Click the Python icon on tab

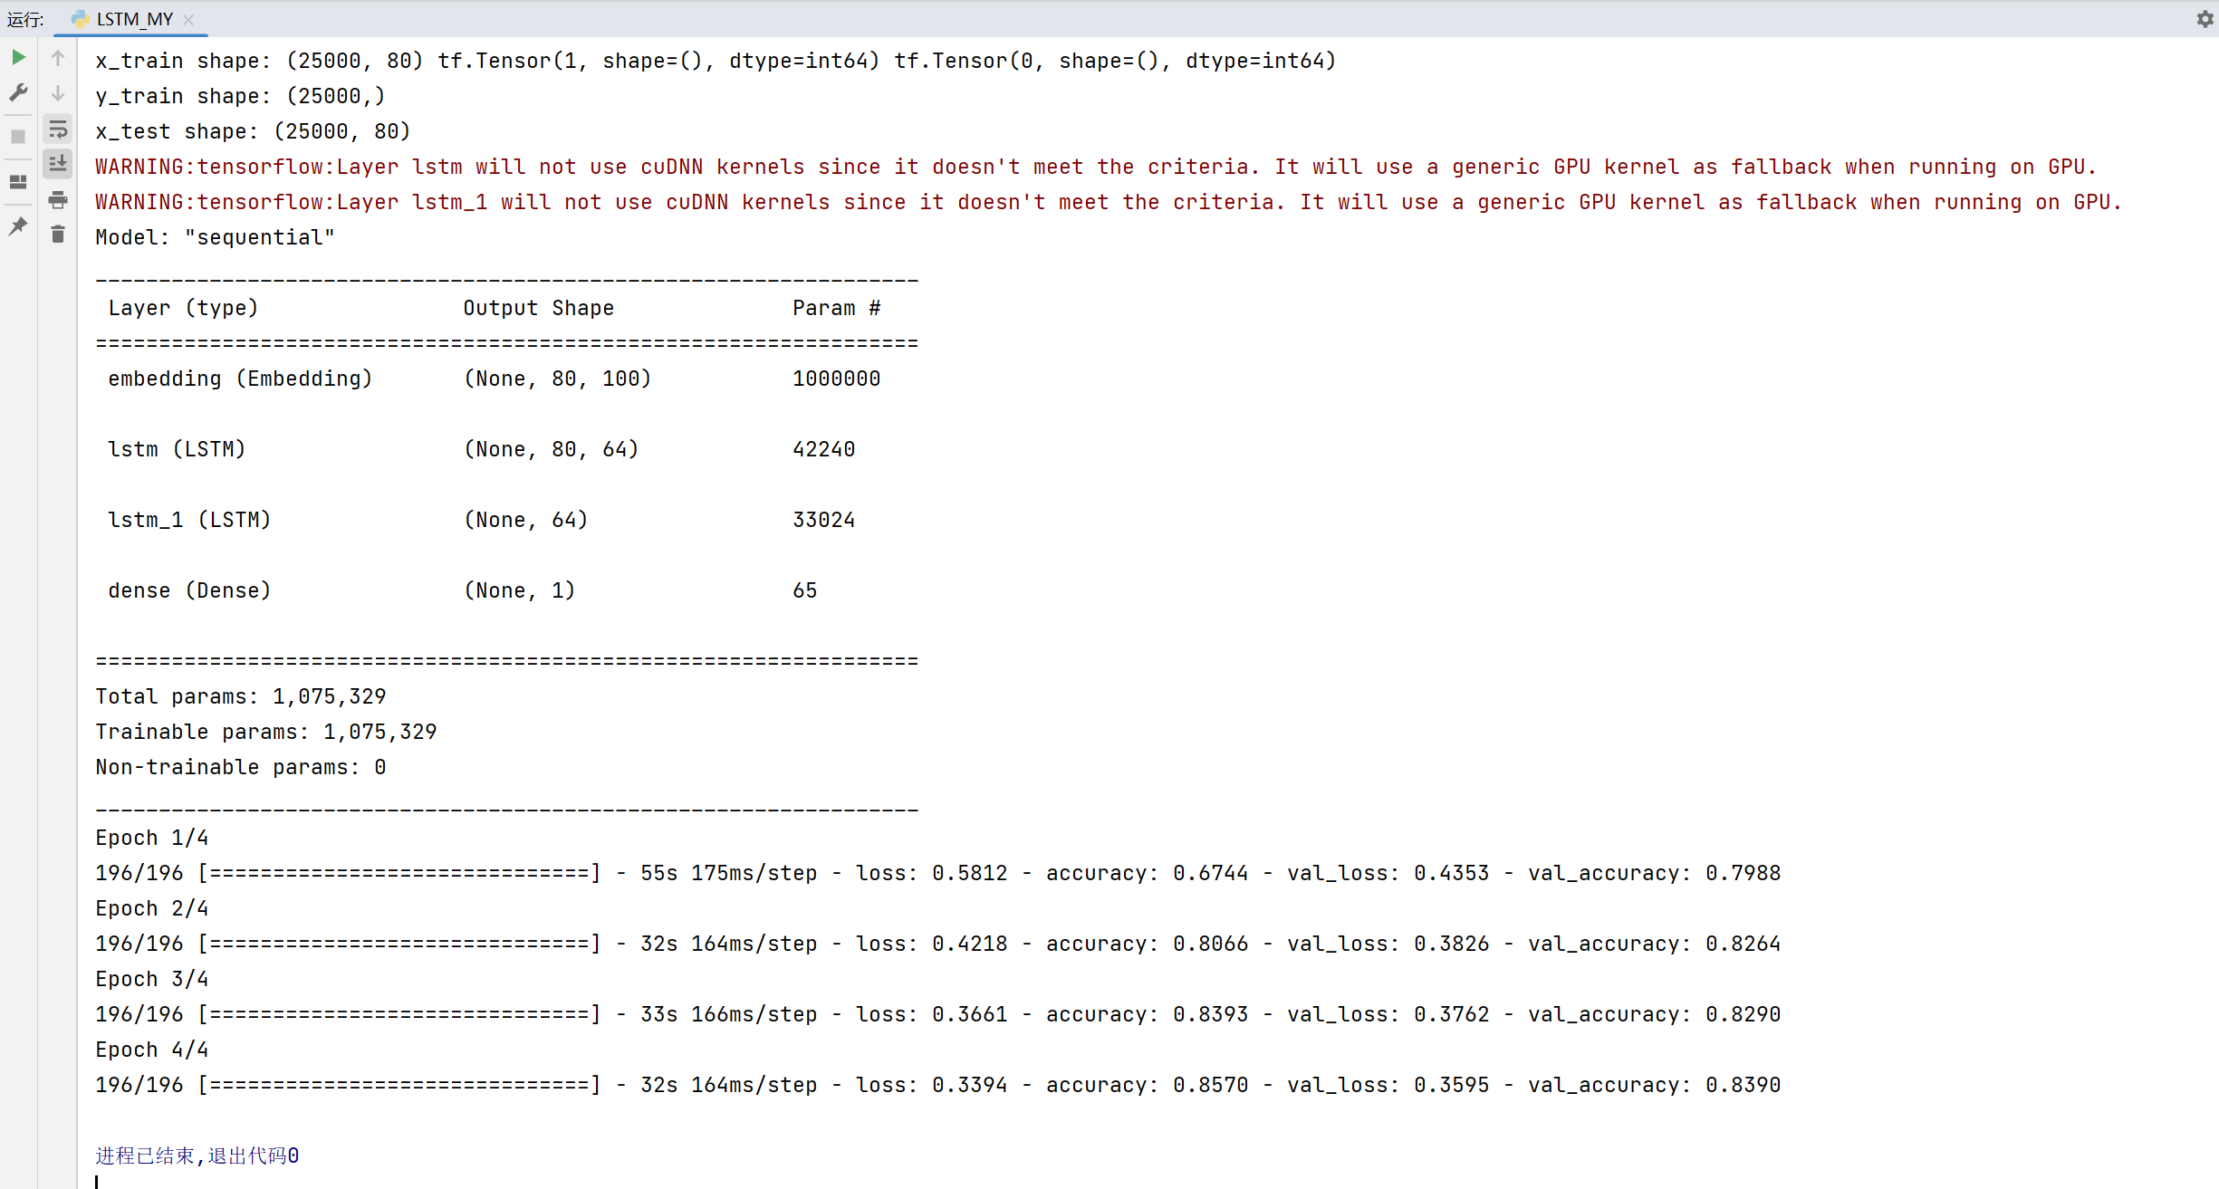(80, 19)
